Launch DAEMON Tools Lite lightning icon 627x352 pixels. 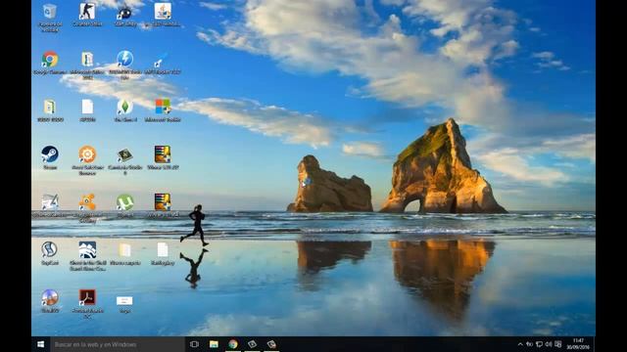(x=124, y=59)
